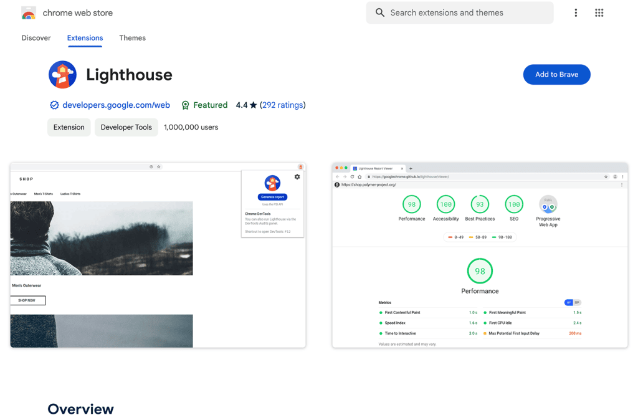Viewport: 638px width, 415px height.
Task: View the 292 ratings link
Action: click(283, 105)
